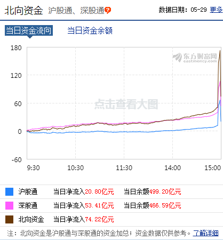This screenshot has height=240, width=223.
Task: Switch to the 当日资金余额 tab
Action: point(90,30)
